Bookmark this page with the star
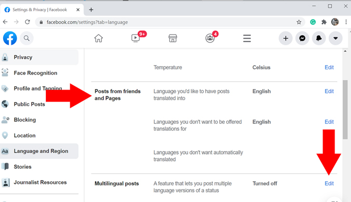 click(x=299, y=22)
